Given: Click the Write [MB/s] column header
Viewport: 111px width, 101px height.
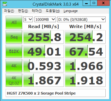Looking at the screenshot, I should (85, 26).
